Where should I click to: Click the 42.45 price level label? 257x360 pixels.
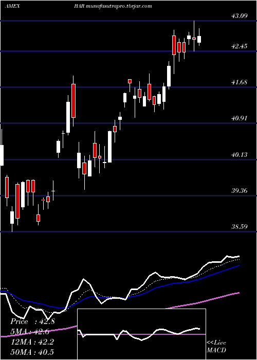(240, 46)
